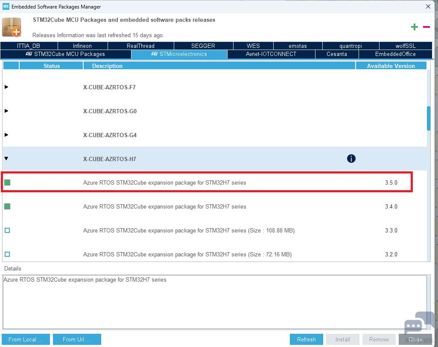The image size is (438, 347).
Task: Open the RealThread tab
Action: click(x=140, y=46)
